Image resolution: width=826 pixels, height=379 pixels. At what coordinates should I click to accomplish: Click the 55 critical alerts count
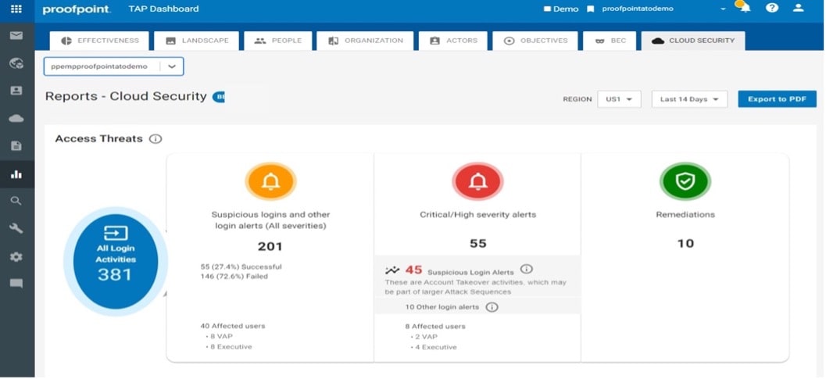pos(477,244)
